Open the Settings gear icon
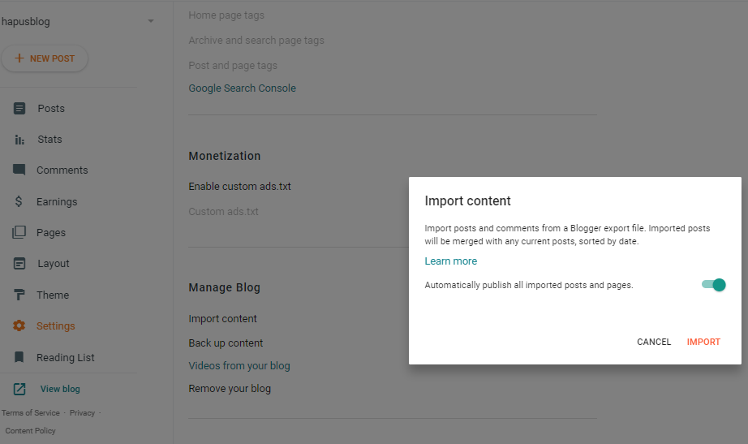 coord(19,325)
